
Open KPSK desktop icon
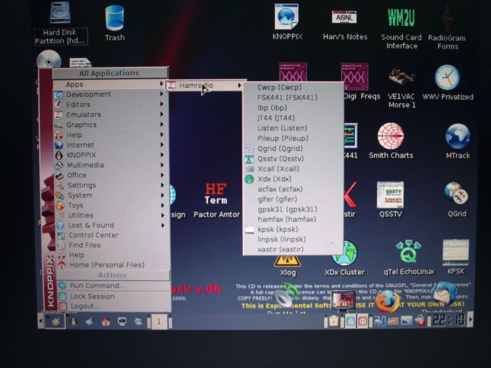(x=455, y=257)
